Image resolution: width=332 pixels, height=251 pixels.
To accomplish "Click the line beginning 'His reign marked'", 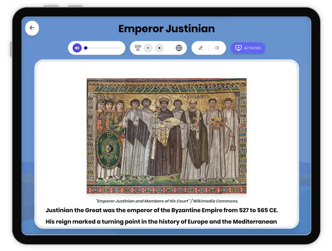I will tap(161, 222).
